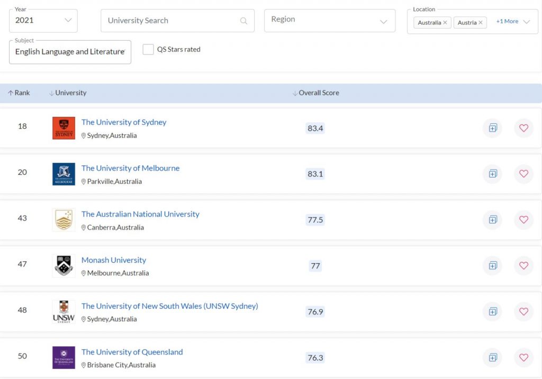The image size is (542, 379).
Task: Add University of Queensland to compare
Action: [x=493, y=358]
